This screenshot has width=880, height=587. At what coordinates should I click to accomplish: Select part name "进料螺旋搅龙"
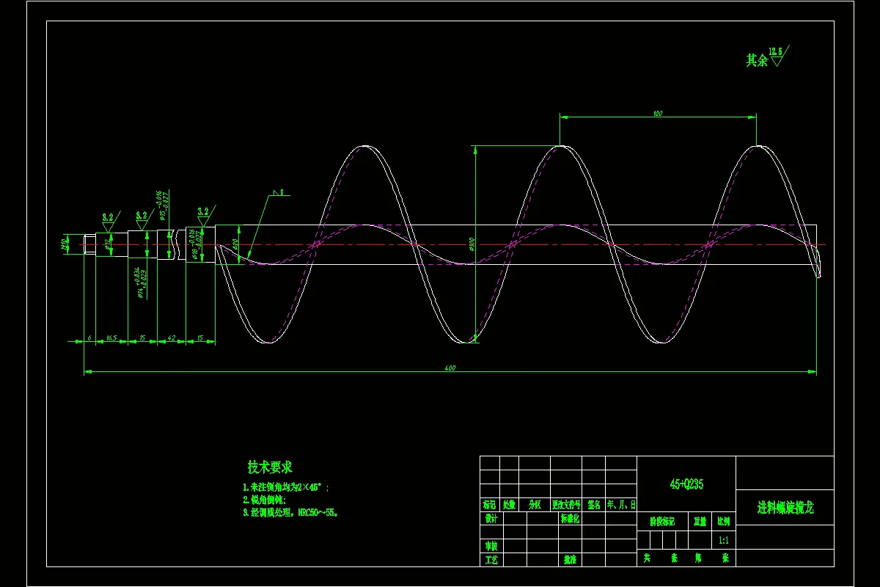pyautogui.click(x=785, y=507)
